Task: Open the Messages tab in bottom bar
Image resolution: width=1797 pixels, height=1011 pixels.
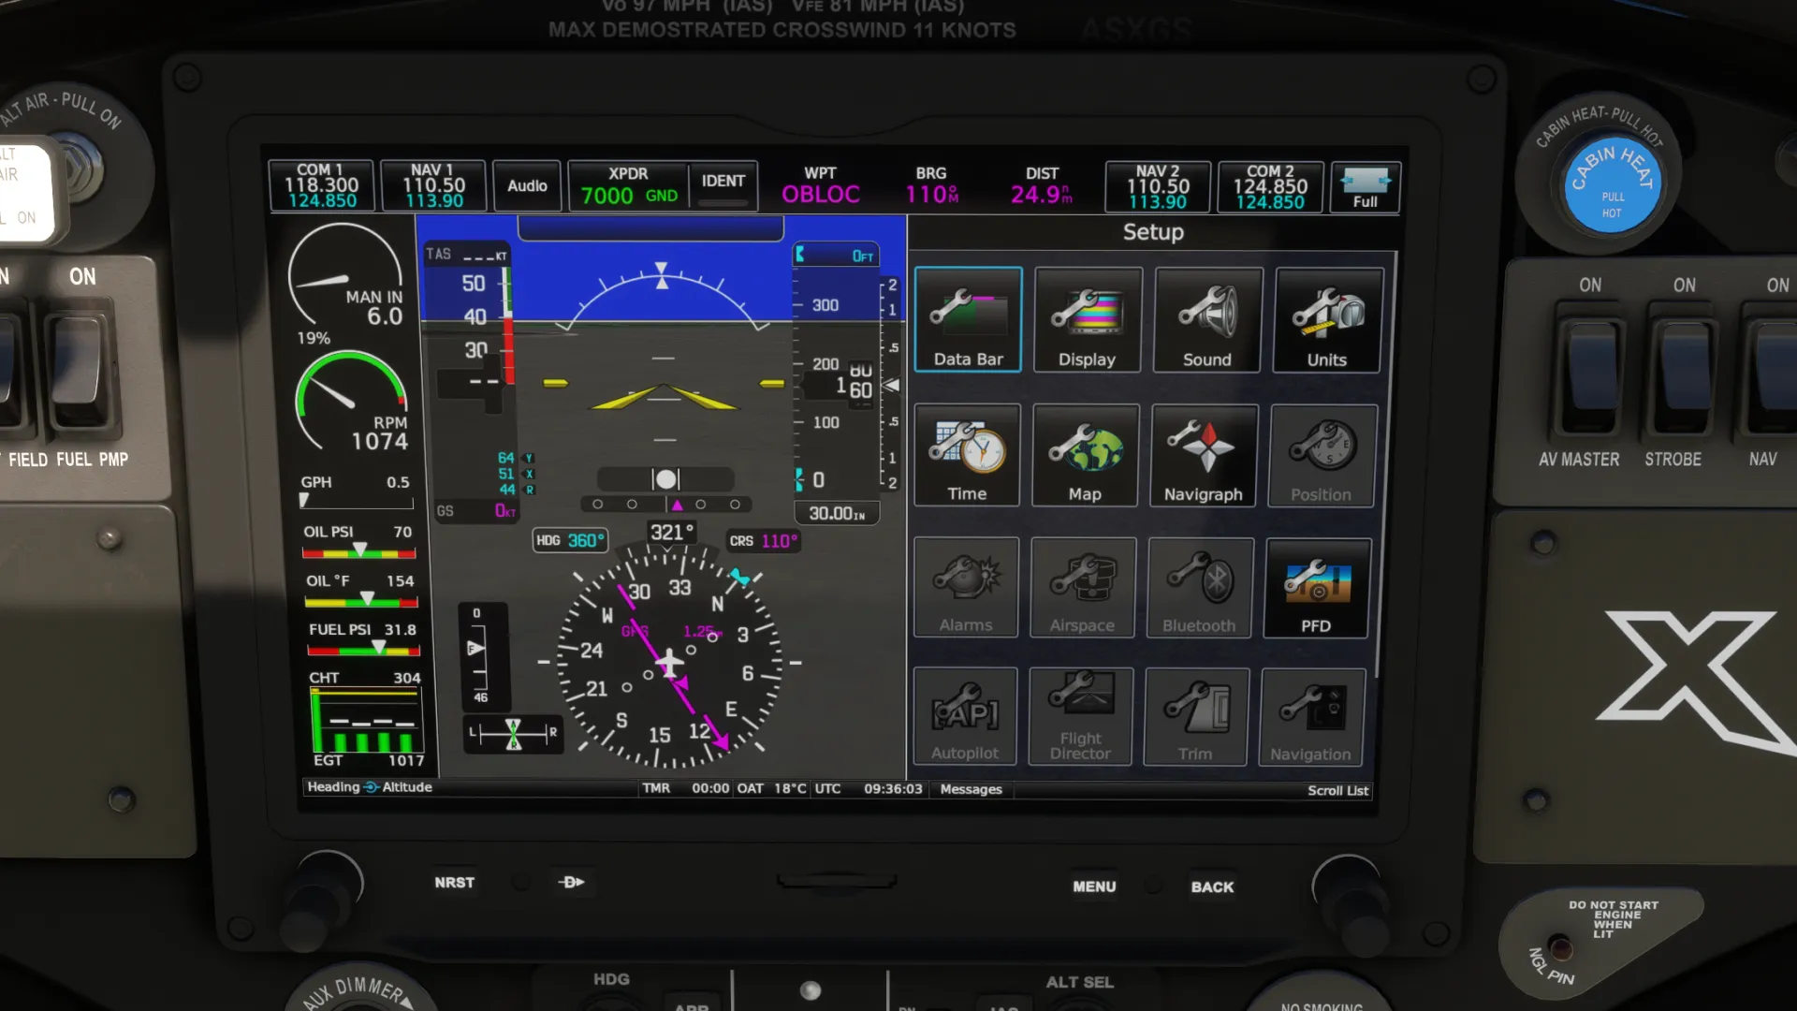Action: 971,789
